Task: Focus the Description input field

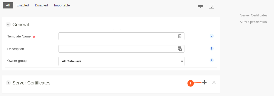Action: [121, 49]
